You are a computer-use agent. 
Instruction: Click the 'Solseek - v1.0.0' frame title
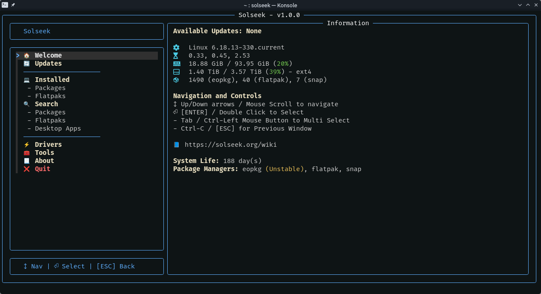[x=269, y=15]
